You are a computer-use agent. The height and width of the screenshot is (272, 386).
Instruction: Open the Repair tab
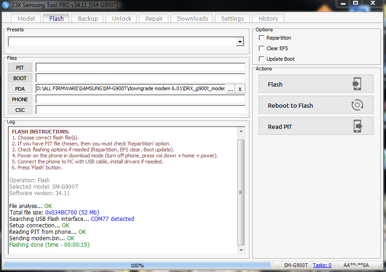[x=154, y=19]
